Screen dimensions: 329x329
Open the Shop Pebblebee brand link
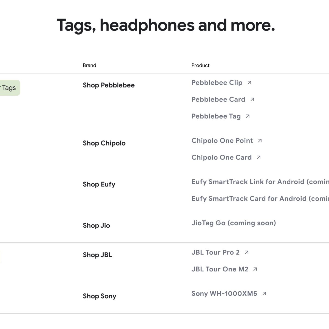[x=109, y=85]
